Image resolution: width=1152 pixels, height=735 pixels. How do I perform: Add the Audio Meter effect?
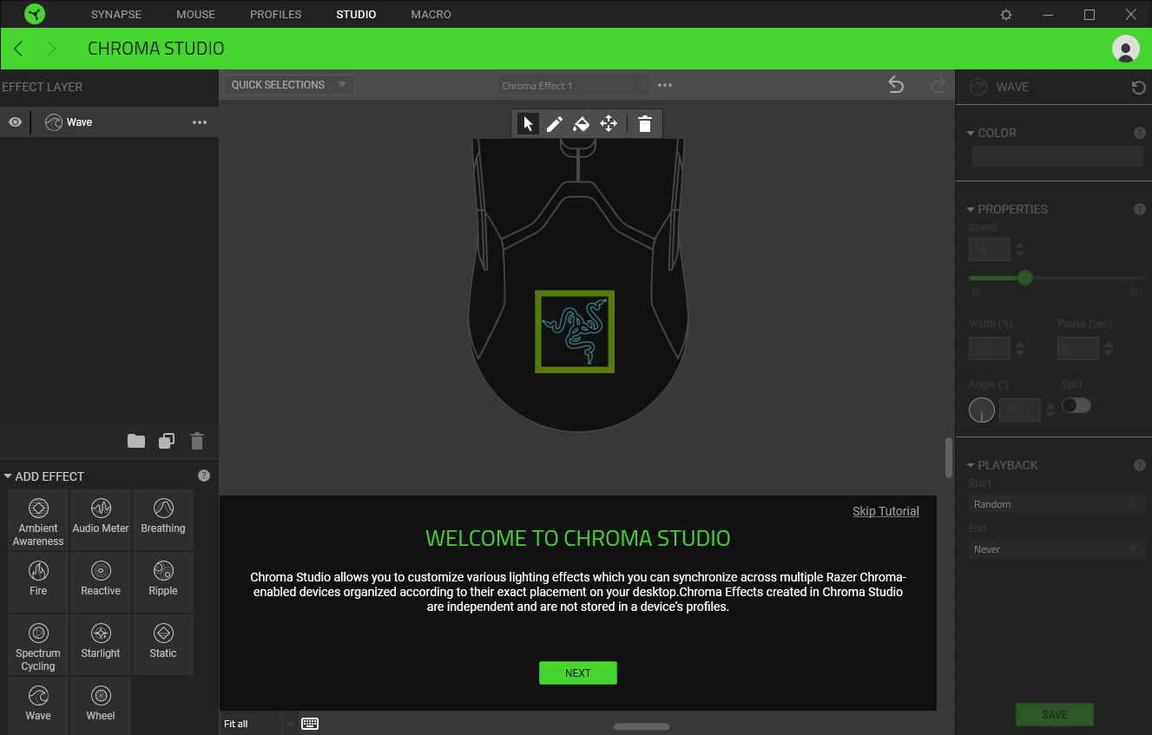click(x=101, y=520)
